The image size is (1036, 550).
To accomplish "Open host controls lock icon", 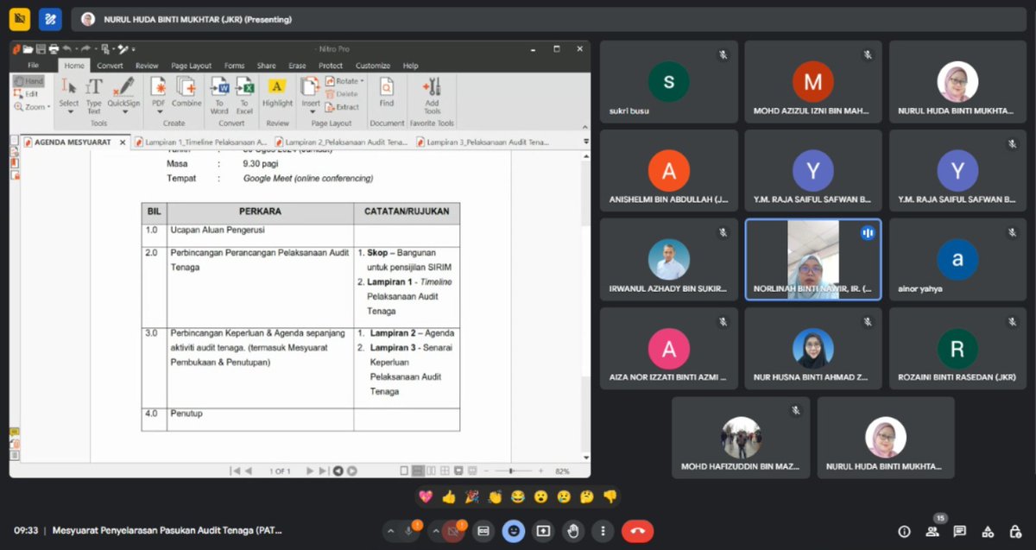I will coord(1016,531).
